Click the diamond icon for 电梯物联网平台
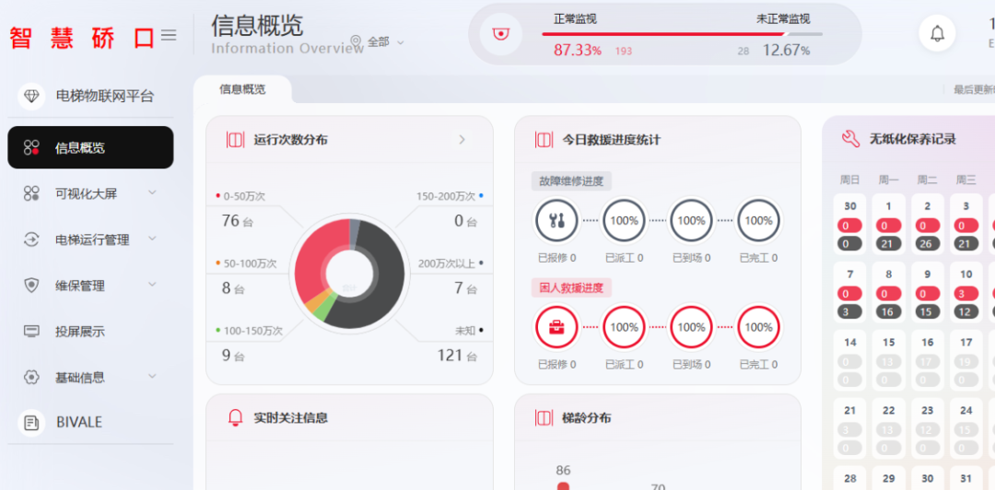Screen dimensions: 995x490 pos(32,96)
